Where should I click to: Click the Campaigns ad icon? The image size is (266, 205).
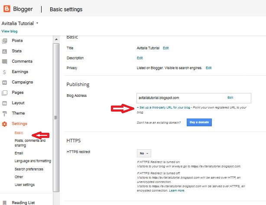coord(5,83)
